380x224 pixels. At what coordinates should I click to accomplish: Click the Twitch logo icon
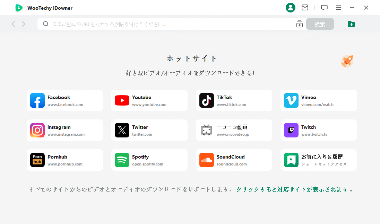[x=291, y=130]
